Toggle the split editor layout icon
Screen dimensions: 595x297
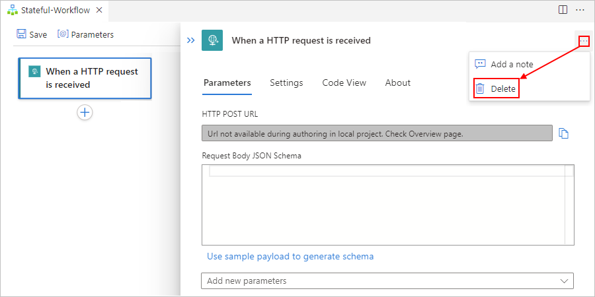click(x=563, y=10)
